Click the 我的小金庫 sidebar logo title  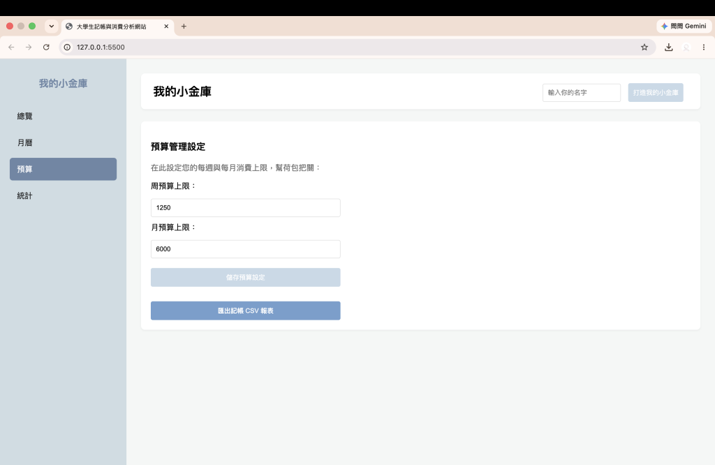tap(63, 83)
